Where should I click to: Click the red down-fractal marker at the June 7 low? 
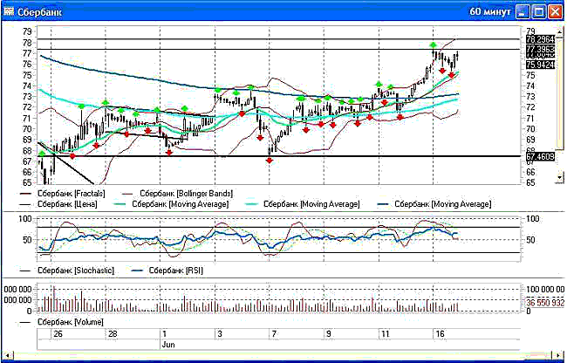270,161
